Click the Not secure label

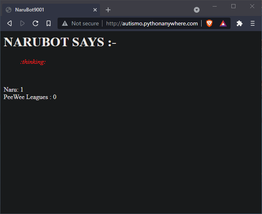[85, 23]
